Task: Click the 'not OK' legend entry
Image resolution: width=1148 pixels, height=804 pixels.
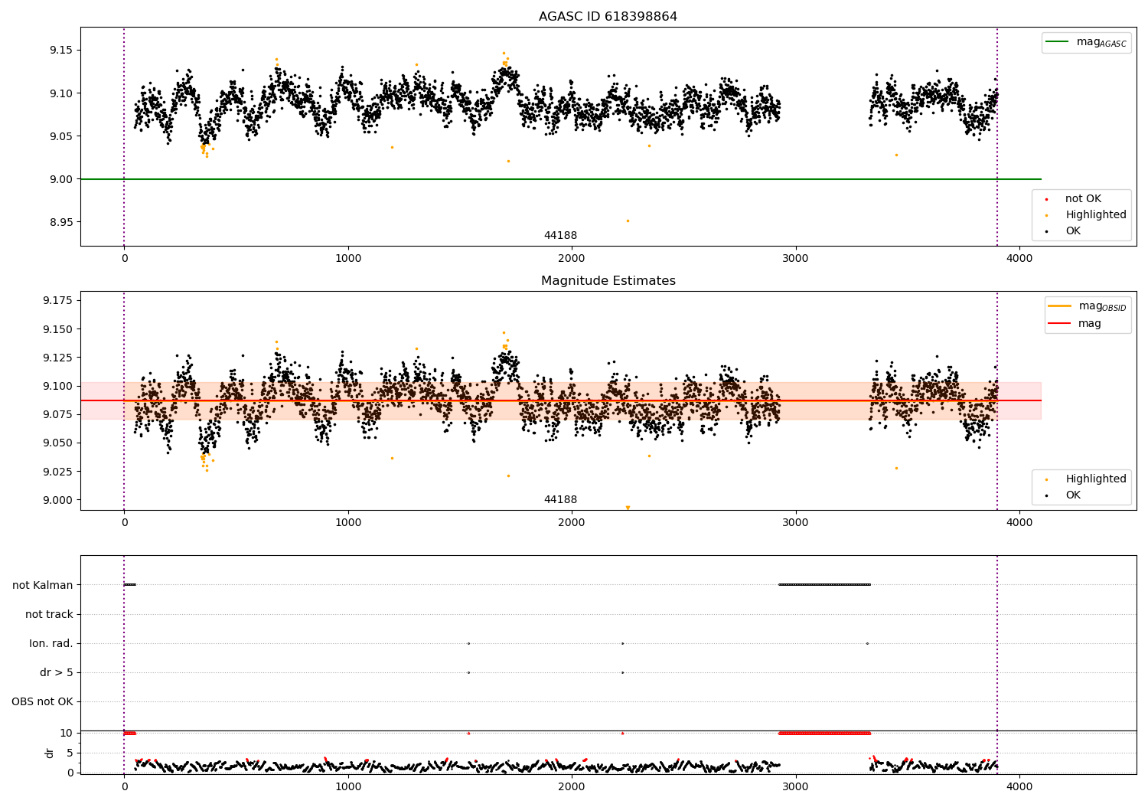Action: pyautogui.click(x=1083, y=199)
